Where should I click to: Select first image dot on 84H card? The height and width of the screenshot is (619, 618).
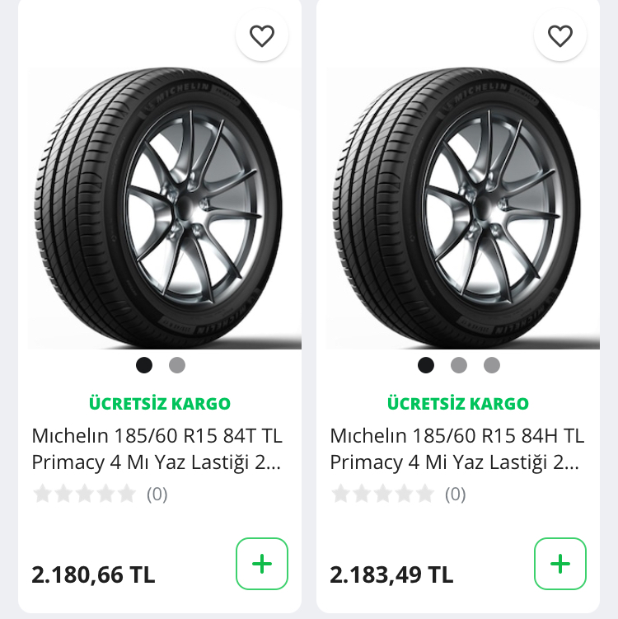coord(426,365)
